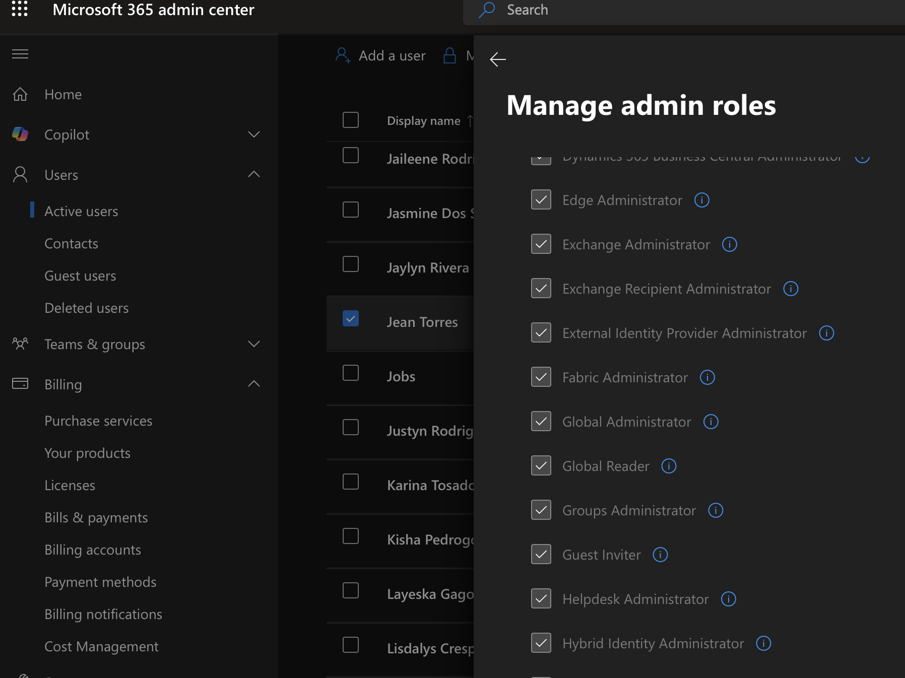Click the Home house icon

pyautogui.click(x=20, y=94)
